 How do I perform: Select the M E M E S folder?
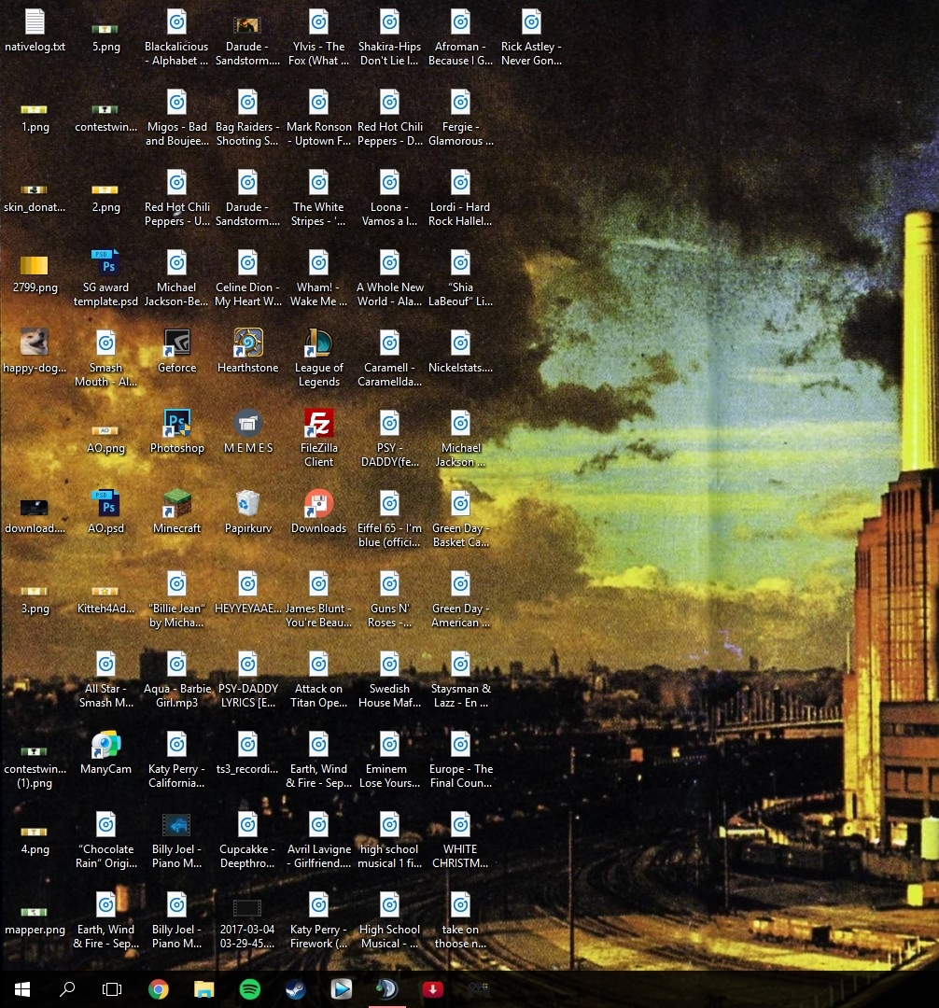[248, 431]
